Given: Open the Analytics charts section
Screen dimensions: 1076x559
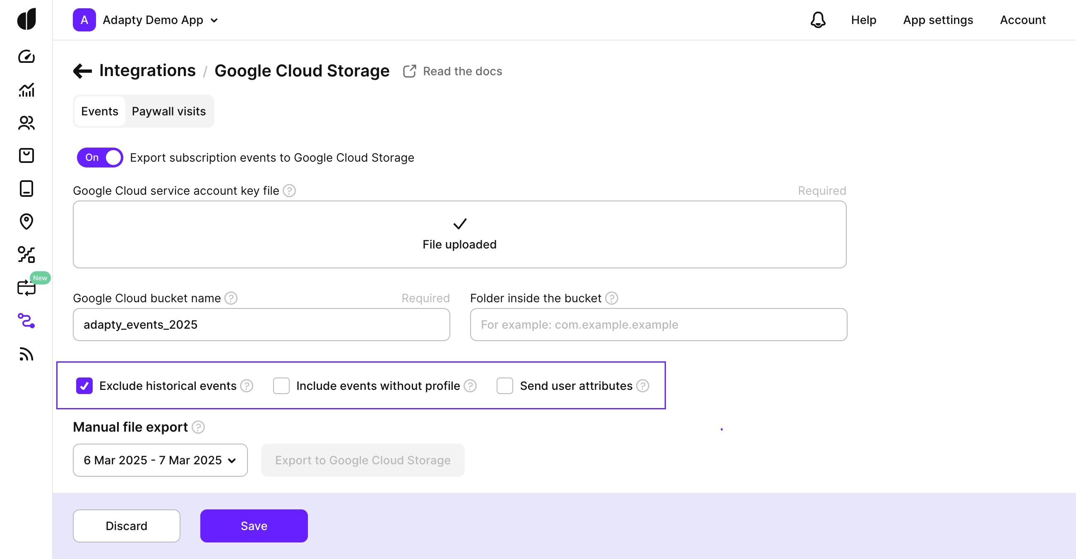Looking at the screenshot, I should click(x=26, y=91).
